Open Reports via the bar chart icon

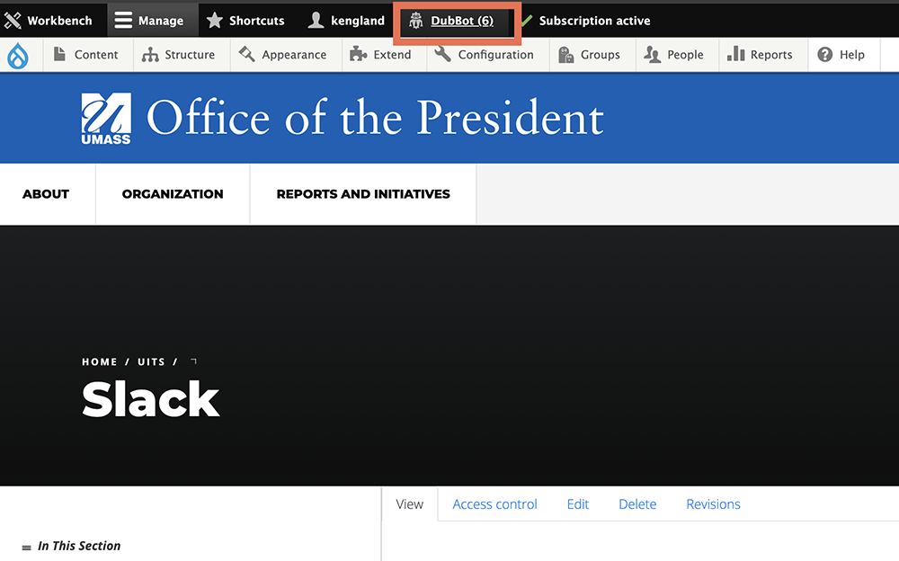(x=738, y=55)
